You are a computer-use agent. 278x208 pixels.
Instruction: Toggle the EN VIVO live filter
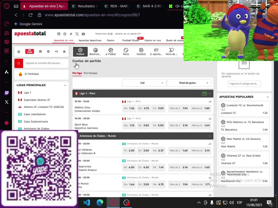click(x=30, y=51)
